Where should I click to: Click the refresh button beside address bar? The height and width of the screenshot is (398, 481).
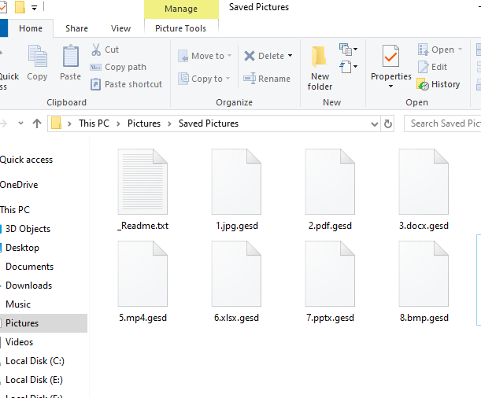(388, 123)
